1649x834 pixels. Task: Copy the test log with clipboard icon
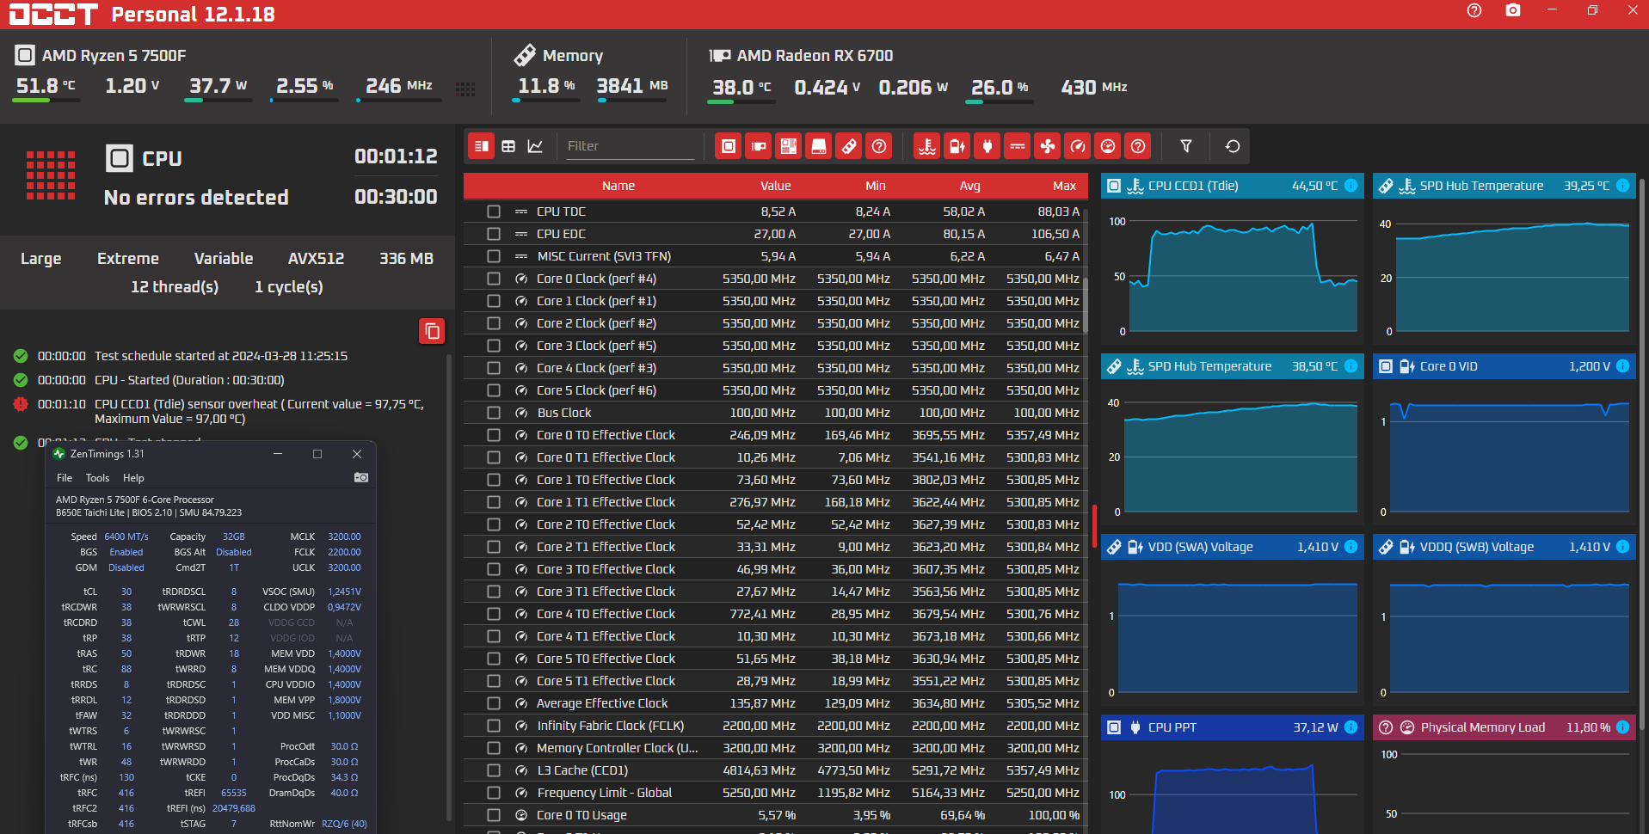432,331
